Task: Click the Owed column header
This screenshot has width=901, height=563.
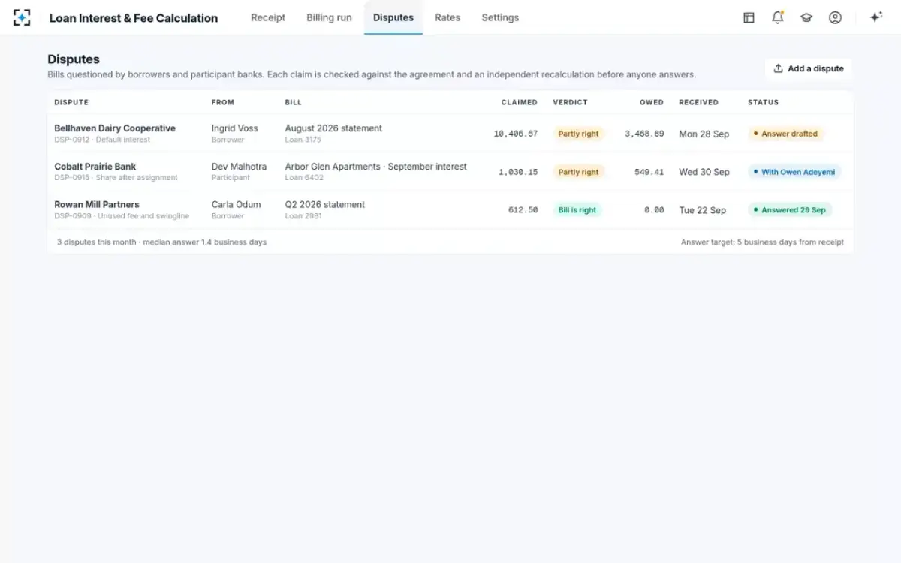Action: tap(652, 102)
